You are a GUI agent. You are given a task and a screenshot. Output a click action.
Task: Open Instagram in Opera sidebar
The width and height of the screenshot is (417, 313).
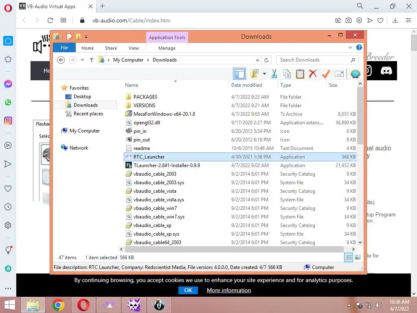pyautogui.click(x=8, y=121)
